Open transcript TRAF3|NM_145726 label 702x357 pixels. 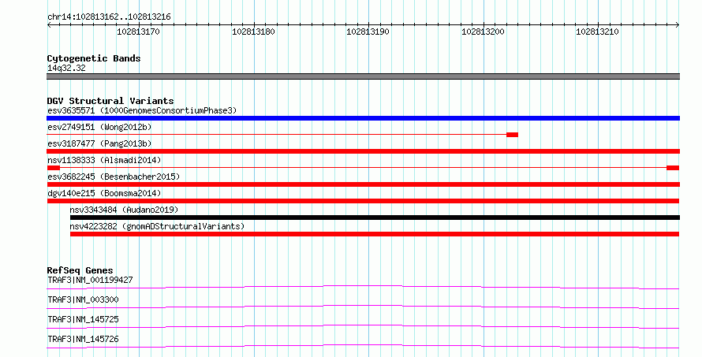click(x=83, y=339)
